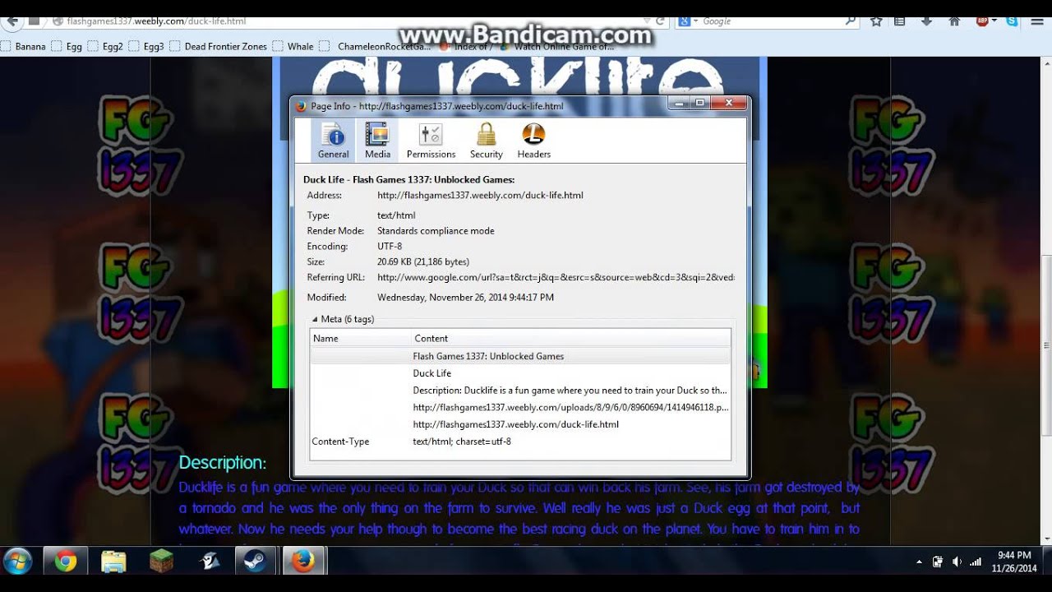The width and height of the screenshot is (1052, 592).
Task: Open the ChameleonRocketGa... bookmark
Action: point(376,47)
